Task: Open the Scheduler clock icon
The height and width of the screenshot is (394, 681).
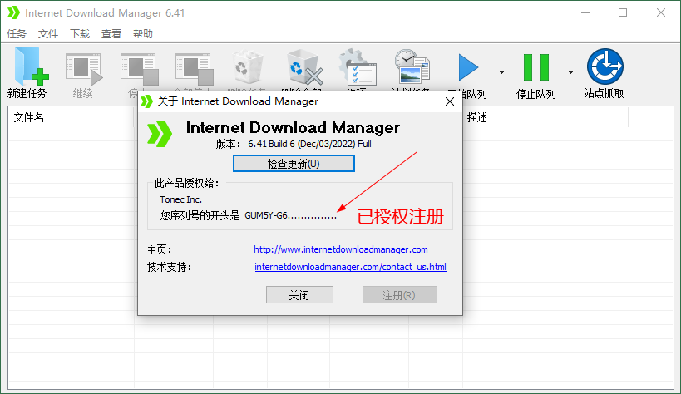Action: click(x=412, y=66)
